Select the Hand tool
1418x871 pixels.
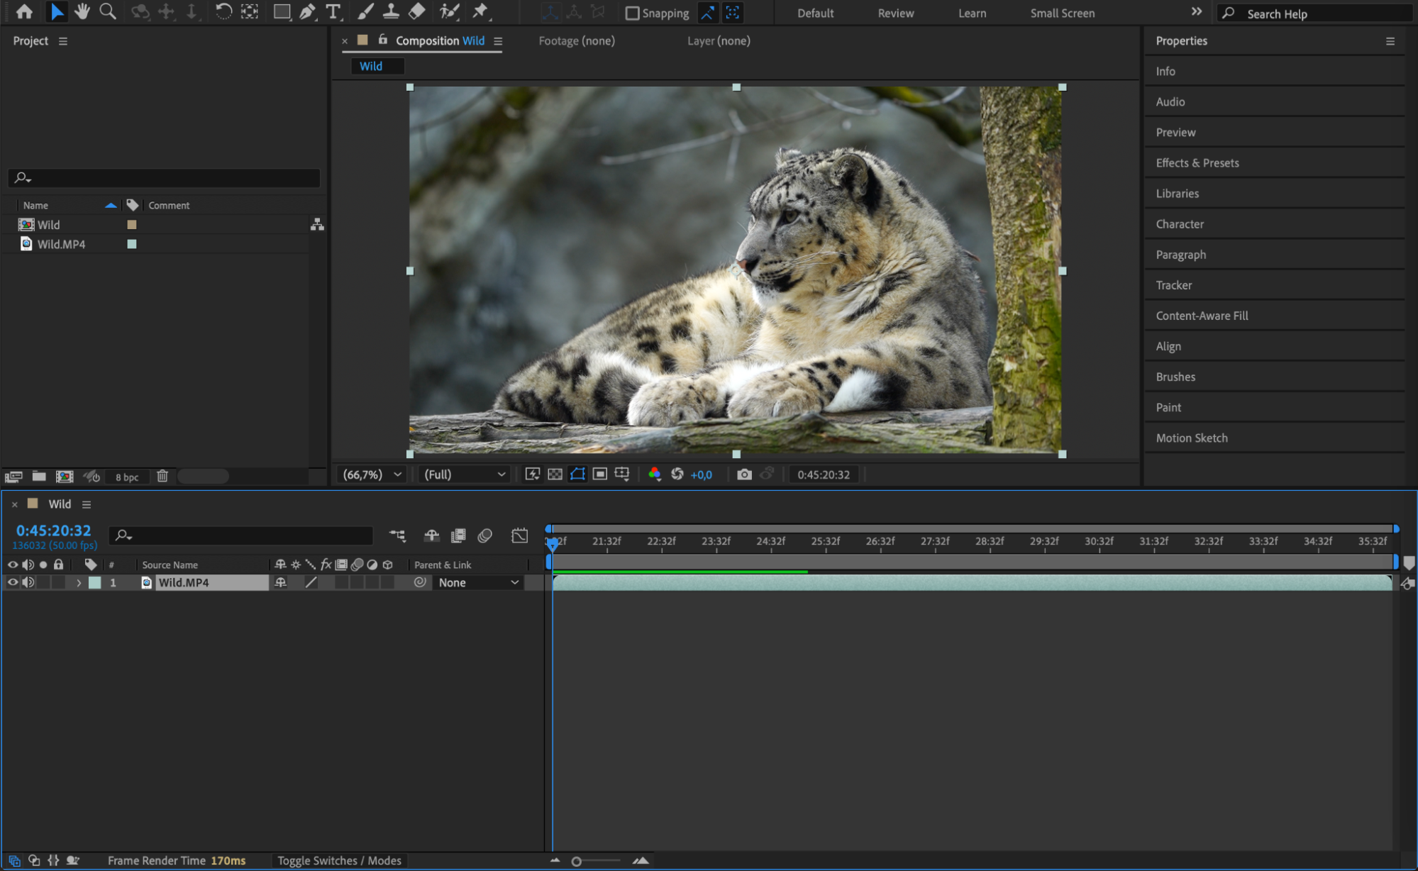pyautogui.click(x=82, y=11)
